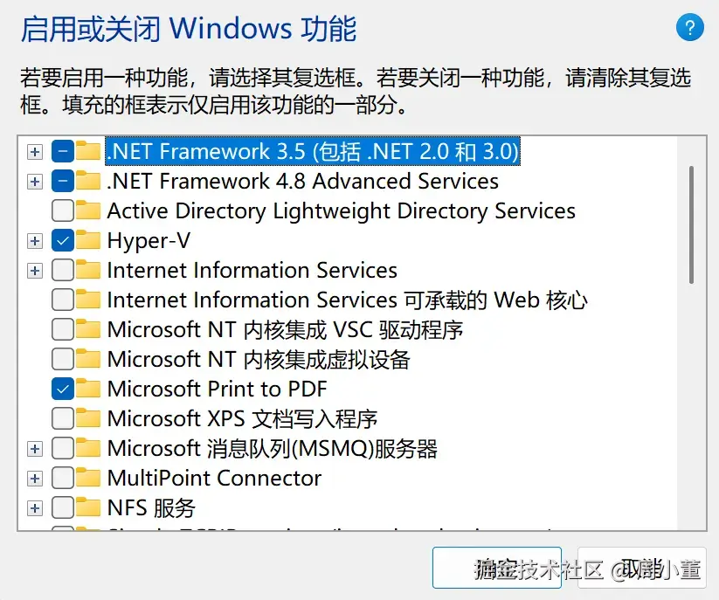Click folder icon next to Microsoft Print to PDF
The height and width of the screenshot is (600, 719).
tap(87, 389)
